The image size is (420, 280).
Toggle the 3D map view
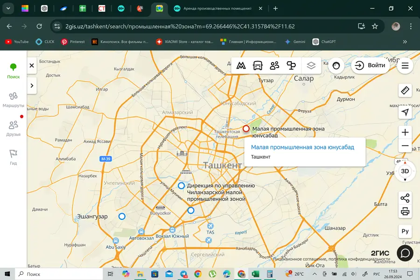(405, 171)
